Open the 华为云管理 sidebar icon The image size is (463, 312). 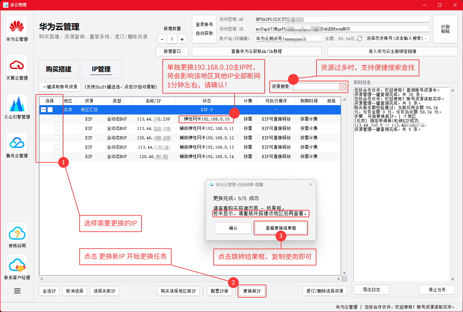(17, 26)
